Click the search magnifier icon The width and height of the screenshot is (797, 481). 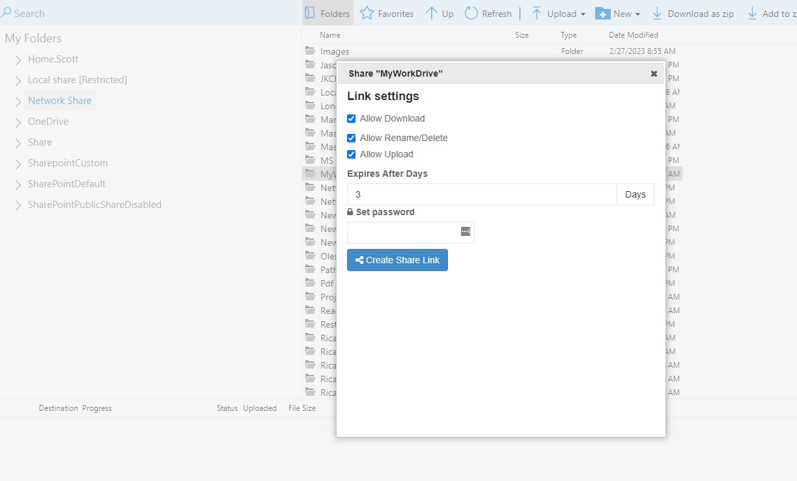7,12
